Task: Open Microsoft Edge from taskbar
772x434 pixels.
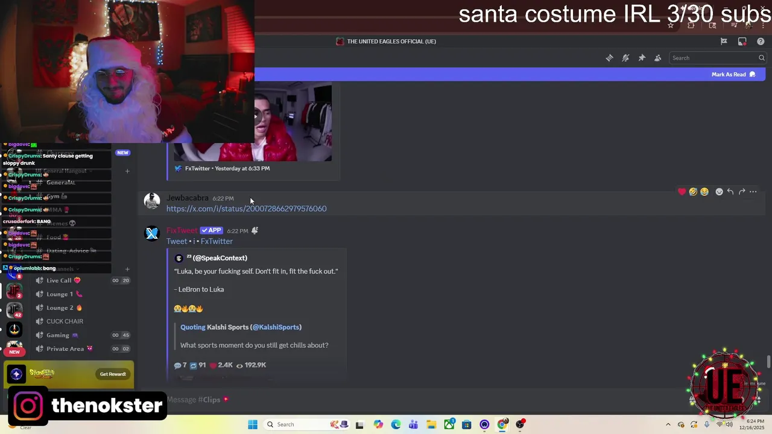Action: click(x=396, y=424)
